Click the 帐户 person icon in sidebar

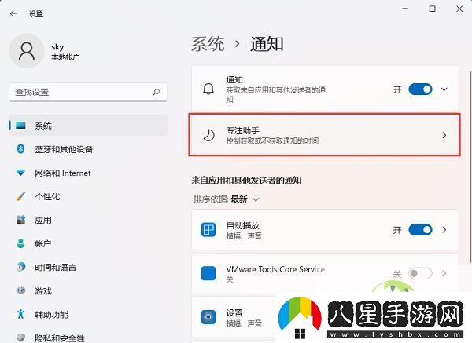(x=20, y=243)
